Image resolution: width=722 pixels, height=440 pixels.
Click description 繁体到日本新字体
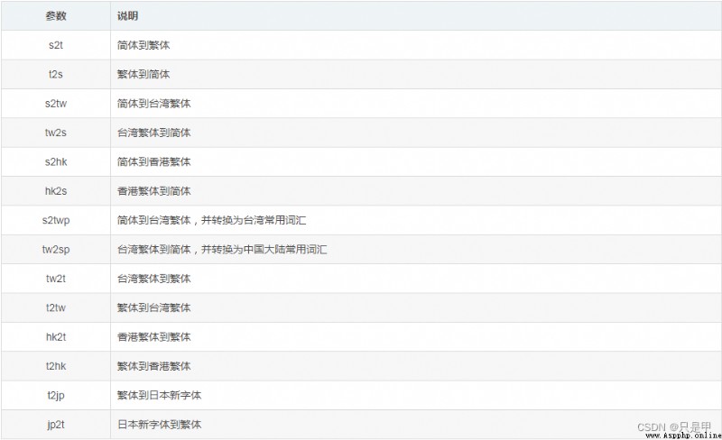(160, 395)
